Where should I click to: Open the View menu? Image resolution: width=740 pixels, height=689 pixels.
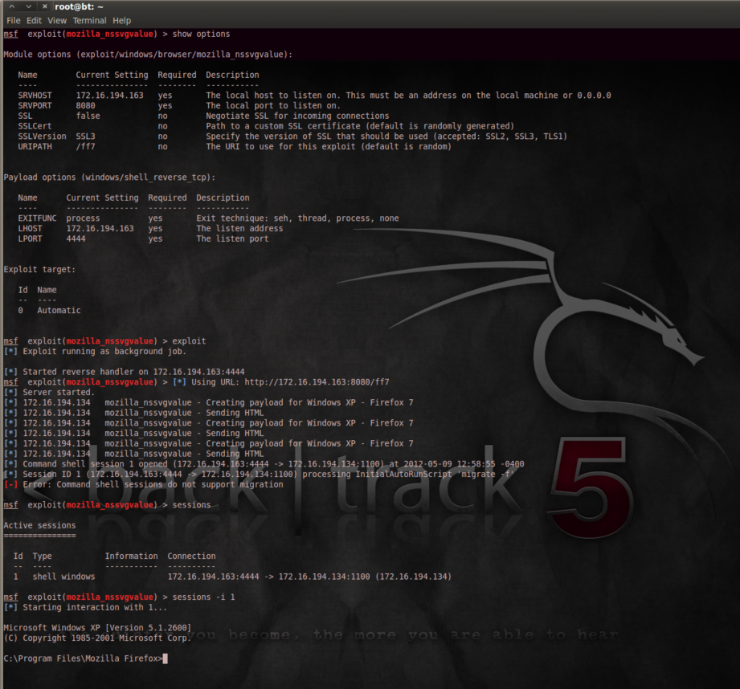coord(56,21)
